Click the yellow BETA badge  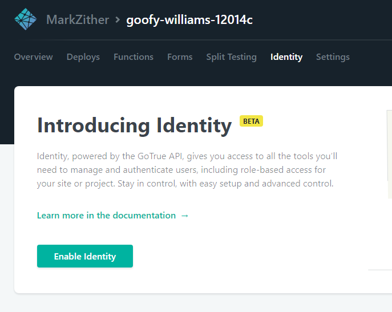click(251, 121)
